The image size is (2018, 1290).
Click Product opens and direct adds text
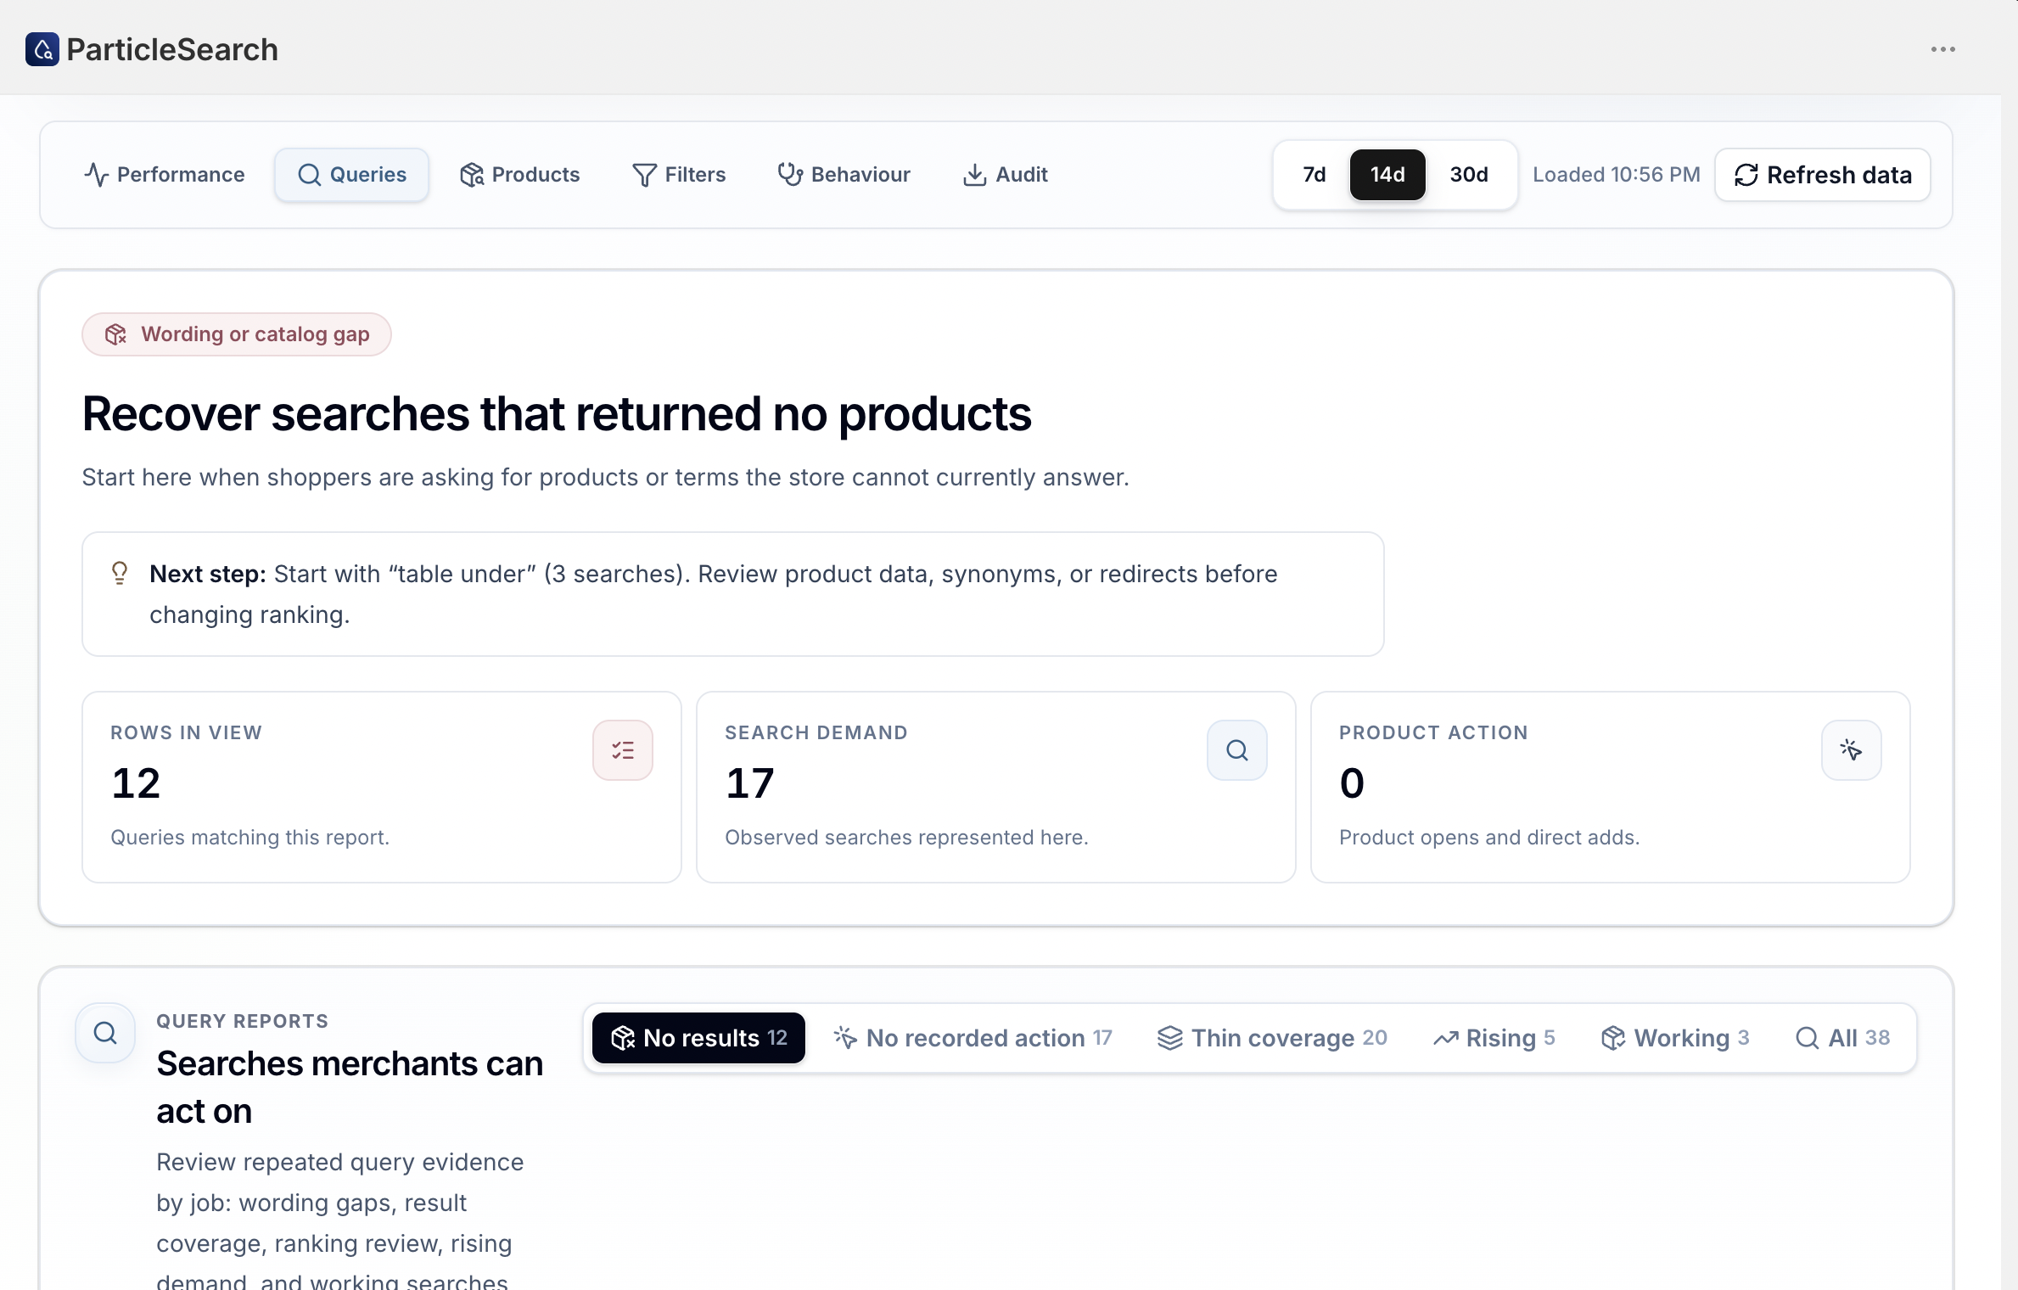click(x=1489, y=838)
